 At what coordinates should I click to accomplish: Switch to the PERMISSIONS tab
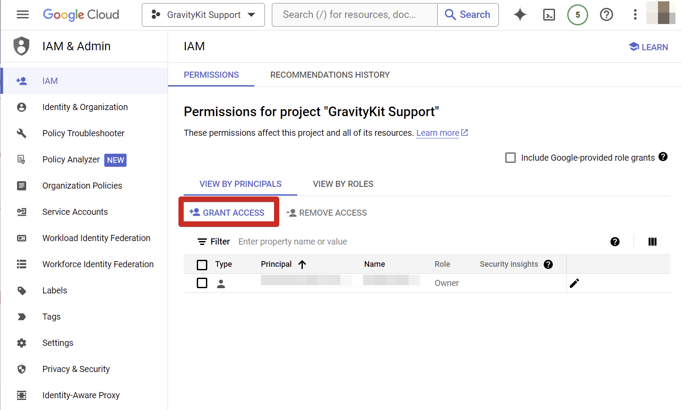click(211, 75)
